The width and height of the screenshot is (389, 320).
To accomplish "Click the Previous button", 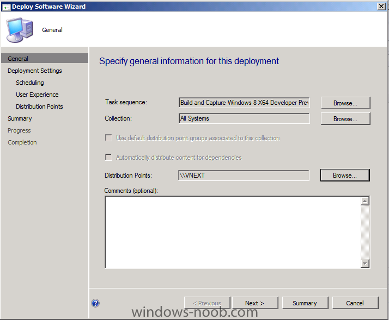I will [207, 303].
